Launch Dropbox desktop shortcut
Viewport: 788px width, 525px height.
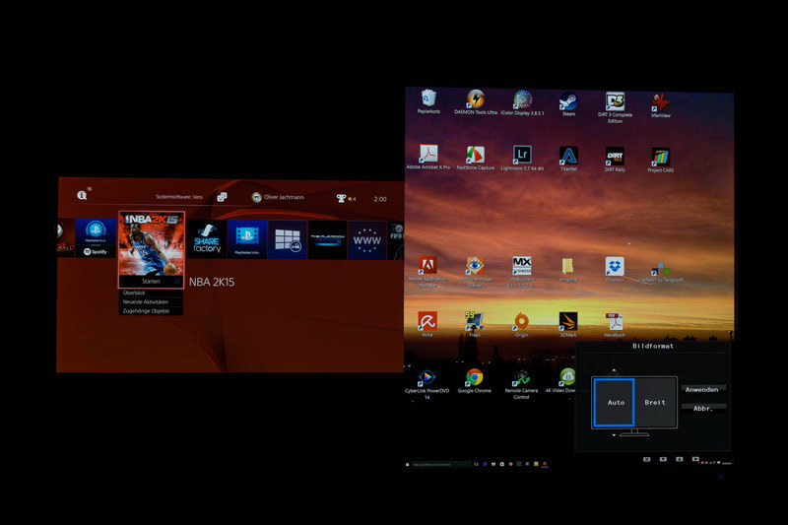615,269
